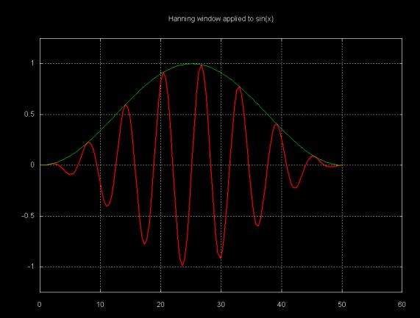The image size is (420, 318).
Task: Click the y-axis label "0.5"
Action: [29, 115]
